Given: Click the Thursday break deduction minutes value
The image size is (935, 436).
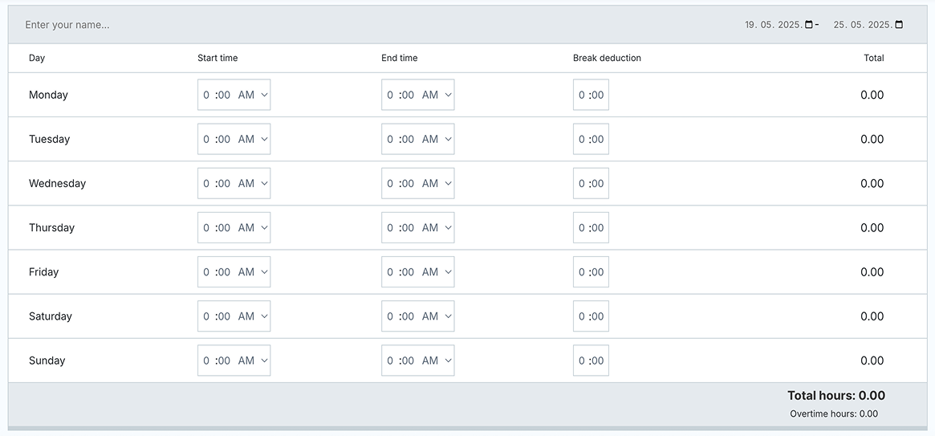Looking at the screenshot, I should point(598,227).
